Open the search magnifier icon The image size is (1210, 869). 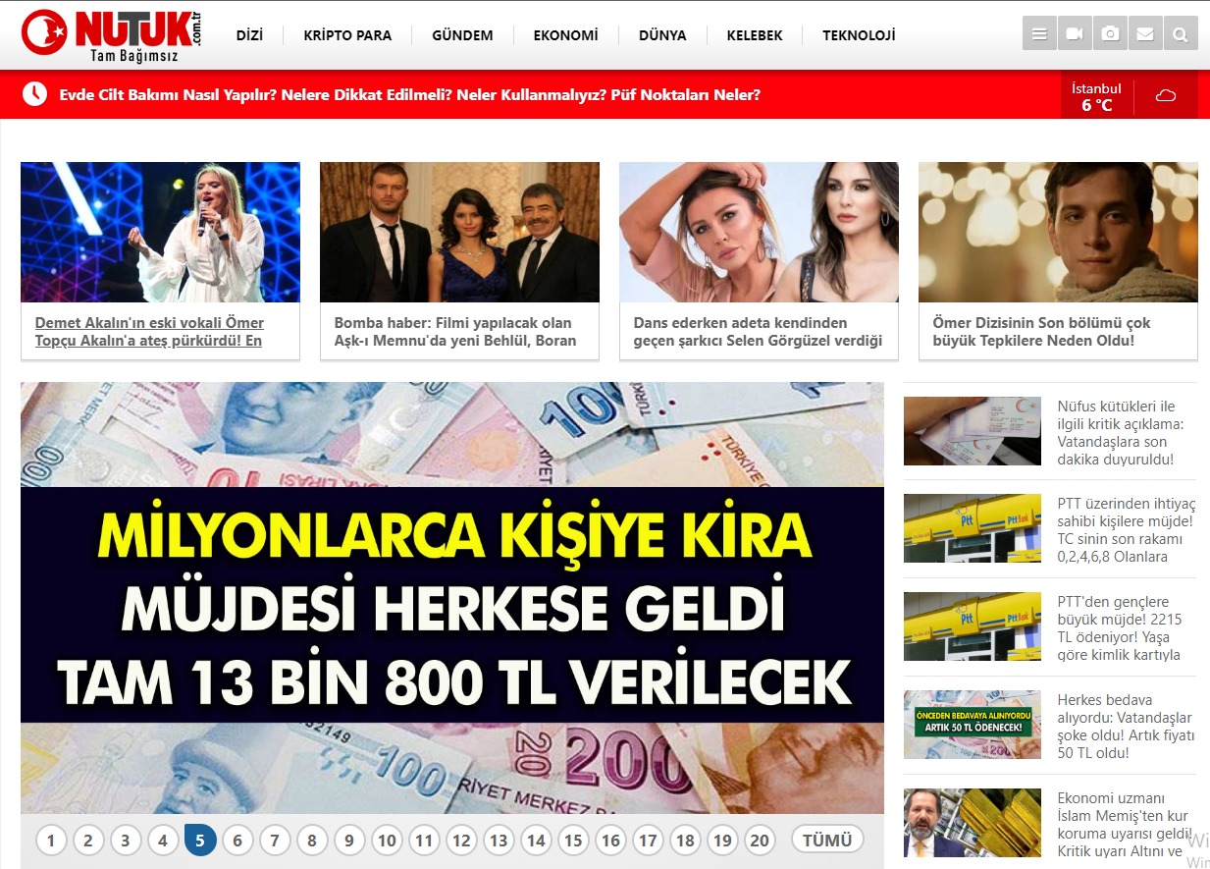(1181, 34)
